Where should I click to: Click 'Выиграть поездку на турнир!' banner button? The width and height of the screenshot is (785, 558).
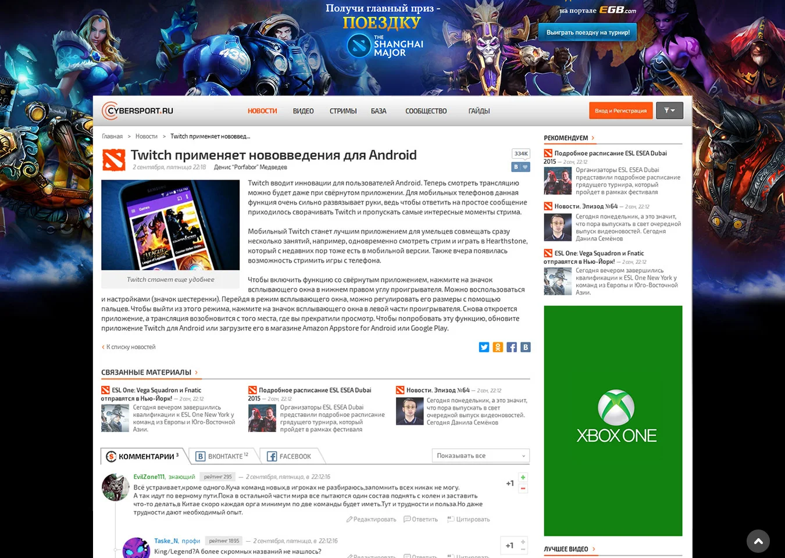click(588, 33)
